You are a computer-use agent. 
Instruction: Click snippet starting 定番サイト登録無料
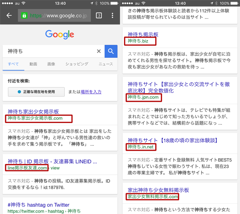(180, 166)
